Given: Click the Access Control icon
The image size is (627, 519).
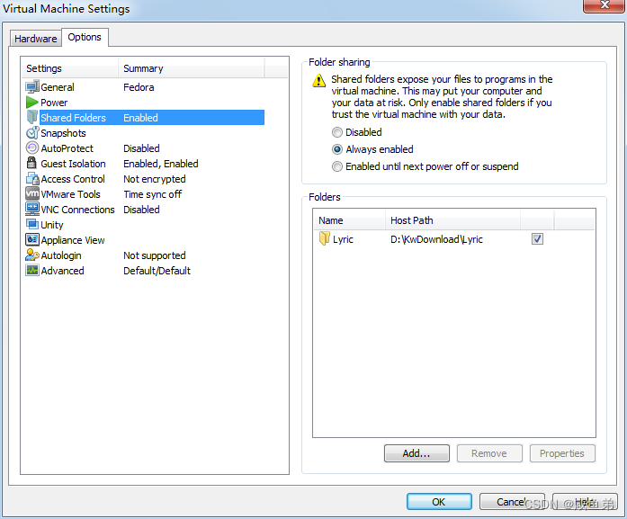Looking at the screenshot, I should (x=32, y=179).
